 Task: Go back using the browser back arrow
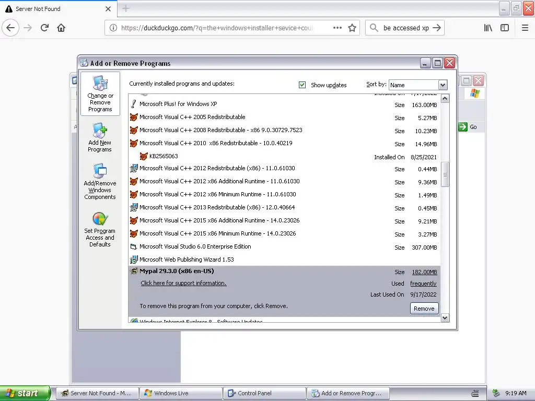10,28
